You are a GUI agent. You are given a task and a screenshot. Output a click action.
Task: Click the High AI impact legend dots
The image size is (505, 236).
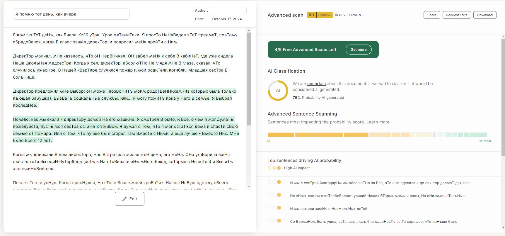(274, 168)
